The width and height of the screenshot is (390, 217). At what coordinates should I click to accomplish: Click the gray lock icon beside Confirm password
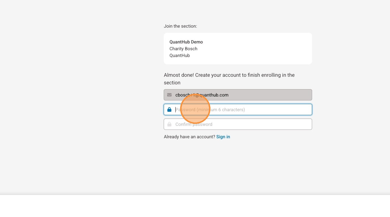(x=169, y=124)
